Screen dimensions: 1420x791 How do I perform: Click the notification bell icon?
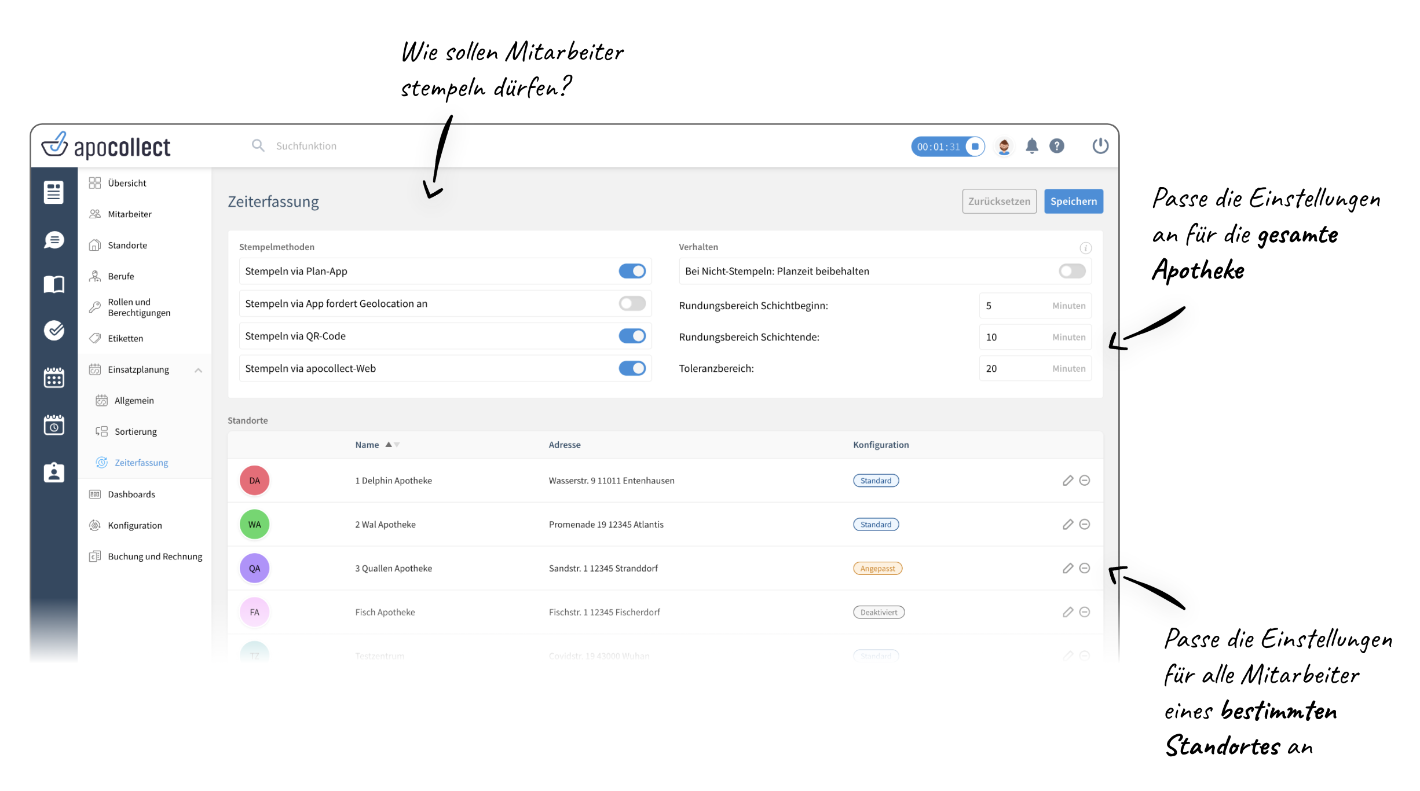tap(1031, 146)
